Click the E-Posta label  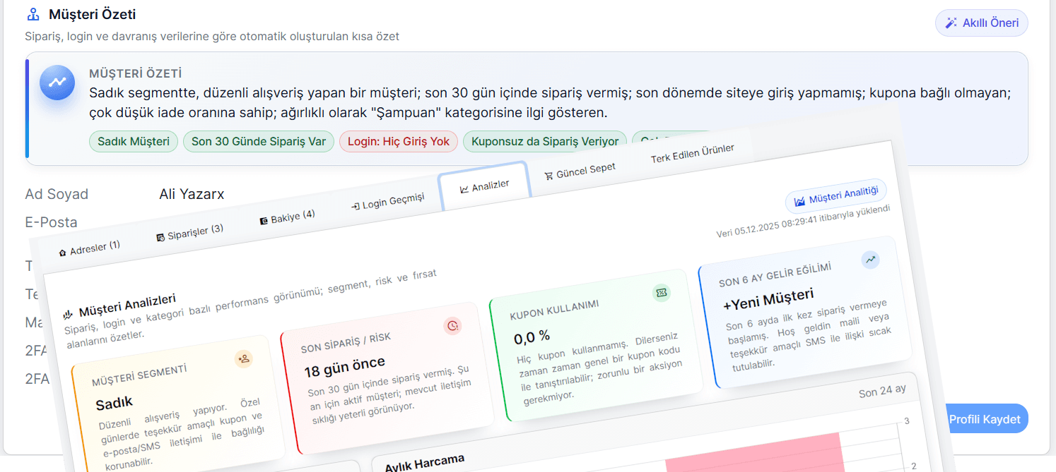click(x=51, y=222)
